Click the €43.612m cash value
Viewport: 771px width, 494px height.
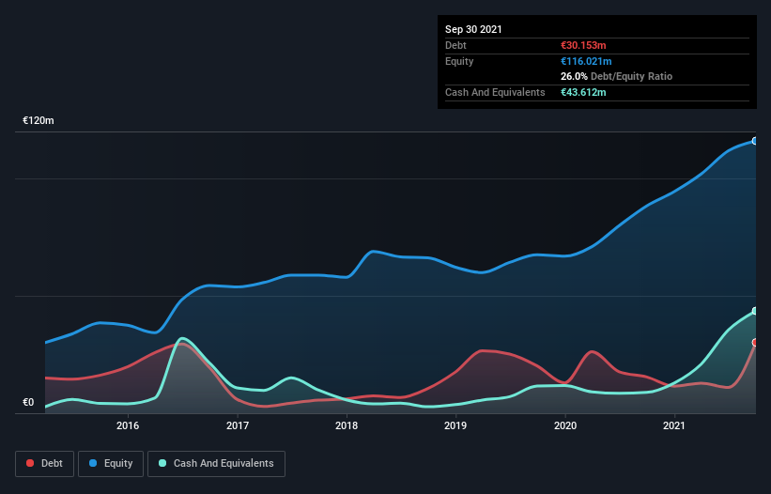click(583, 92)
